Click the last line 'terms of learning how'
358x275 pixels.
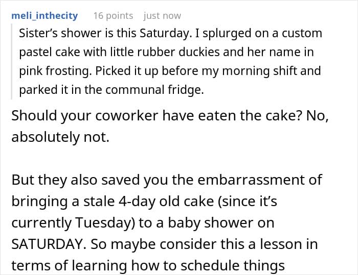148,266
